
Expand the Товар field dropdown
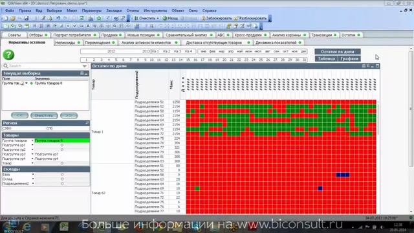pyautogui.click(x=32, y=163)
